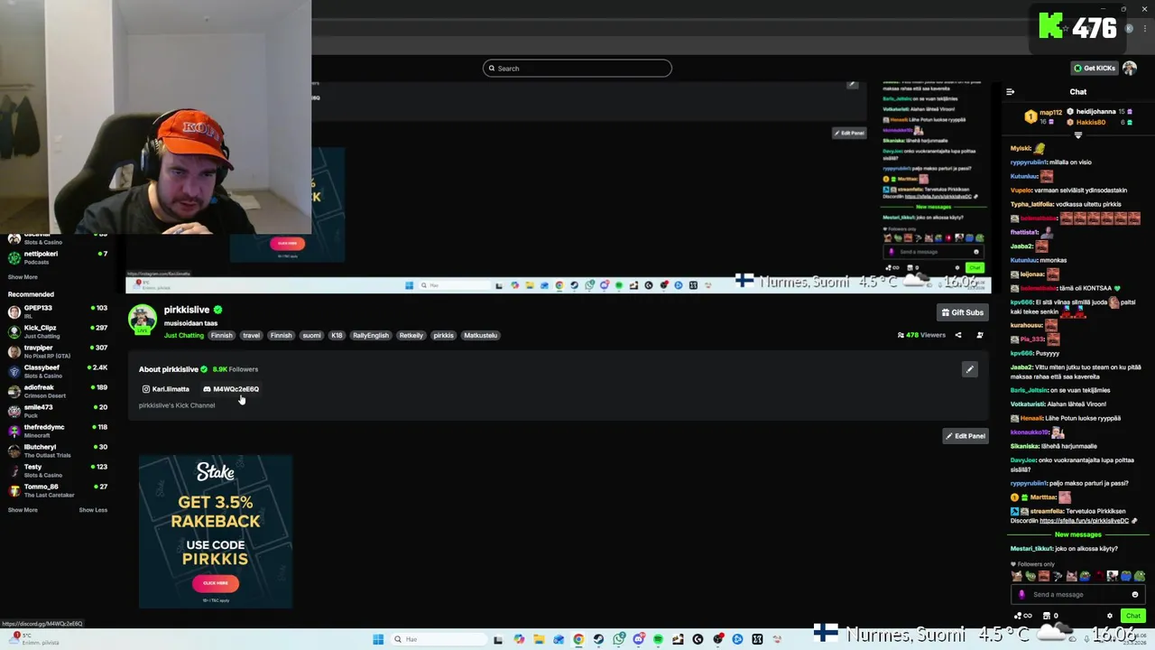Screen dimensions: 1155x650
Task: Open thefreddymc recommended channel
Action: [x=56, y=431]
